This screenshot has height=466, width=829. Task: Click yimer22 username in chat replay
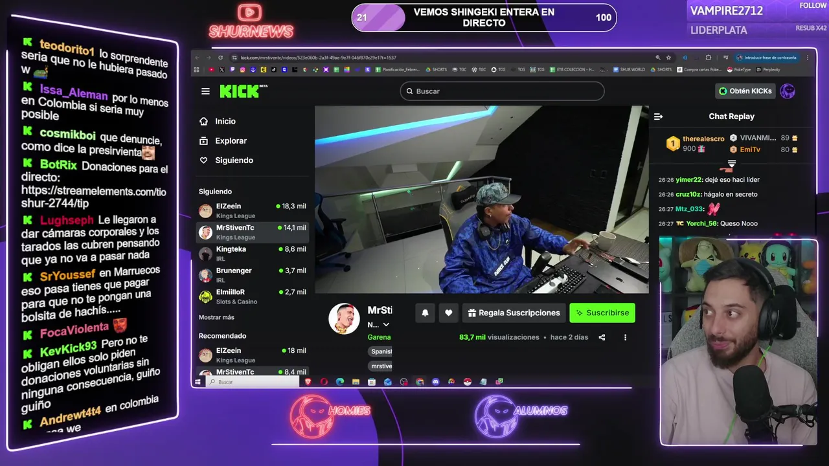click(x=689, y=180)
